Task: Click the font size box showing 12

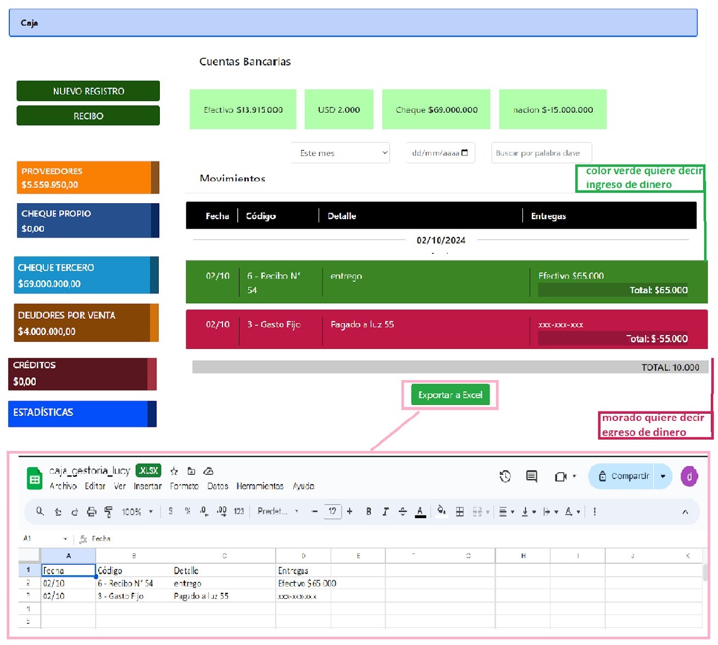Action: [x=332, y=511]
